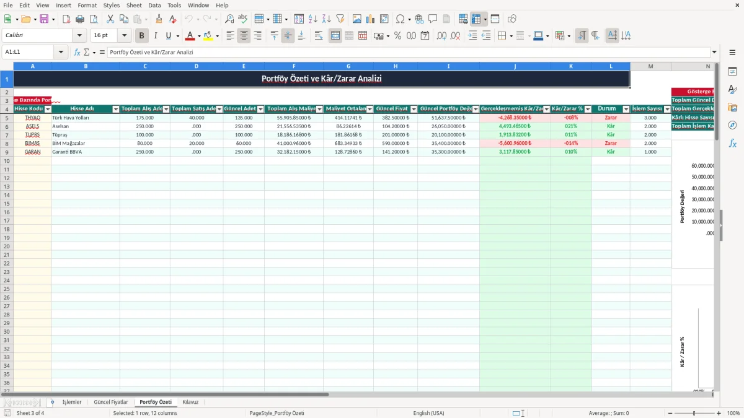Expand the formula bar input line
Viewport: 744px width, 418px height.
click(x=714, y=53)
